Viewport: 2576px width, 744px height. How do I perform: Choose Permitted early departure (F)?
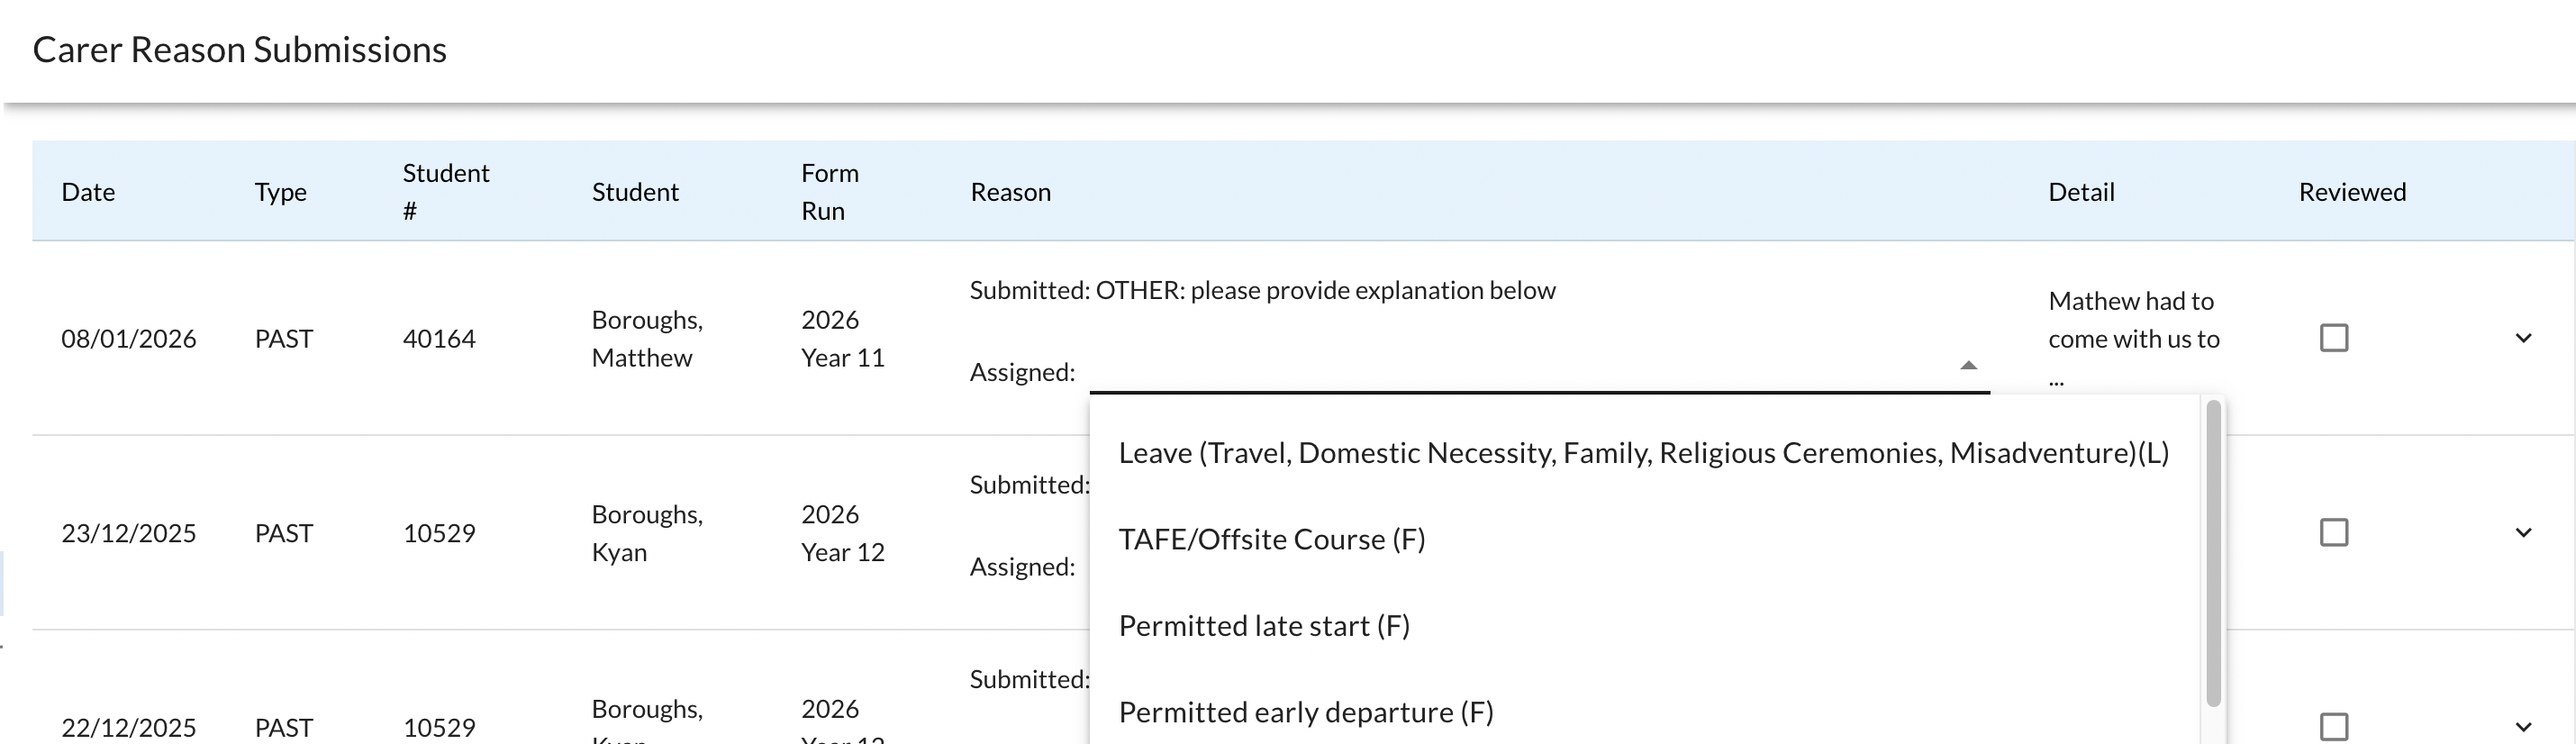click(x=1305, y=712)
